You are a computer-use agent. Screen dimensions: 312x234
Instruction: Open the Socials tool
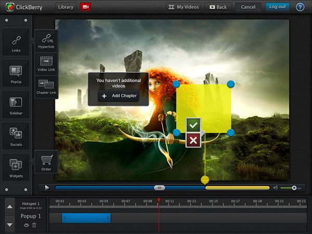click(x=16, y=136)
